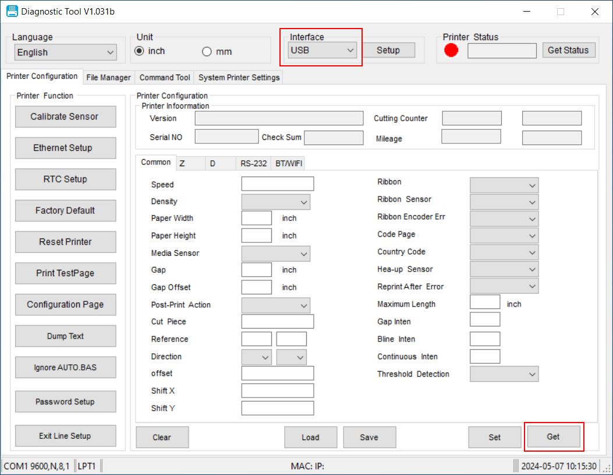Open the Command Tool tab

coord(165,78)
